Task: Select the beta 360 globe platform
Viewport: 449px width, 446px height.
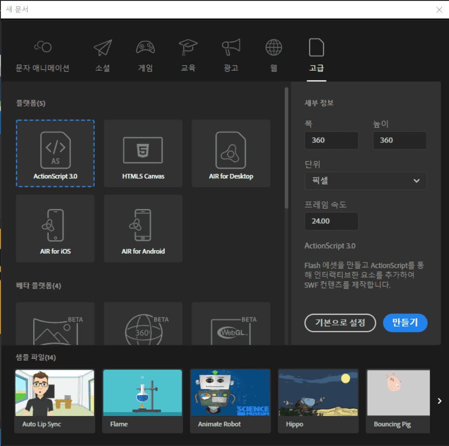Action: point(143,324)
